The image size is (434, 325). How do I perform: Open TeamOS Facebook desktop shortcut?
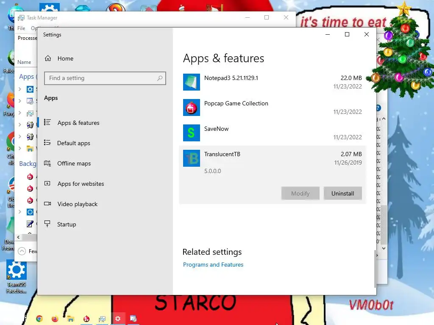pos(17,276)
